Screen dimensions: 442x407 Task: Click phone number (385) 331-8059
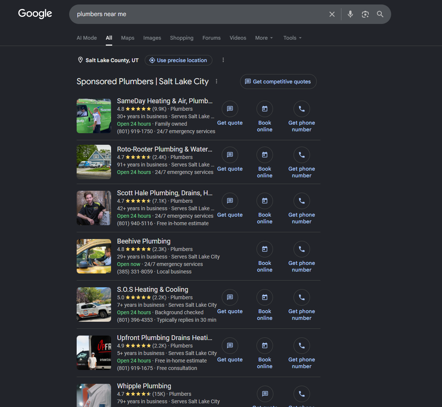(135, 271)
